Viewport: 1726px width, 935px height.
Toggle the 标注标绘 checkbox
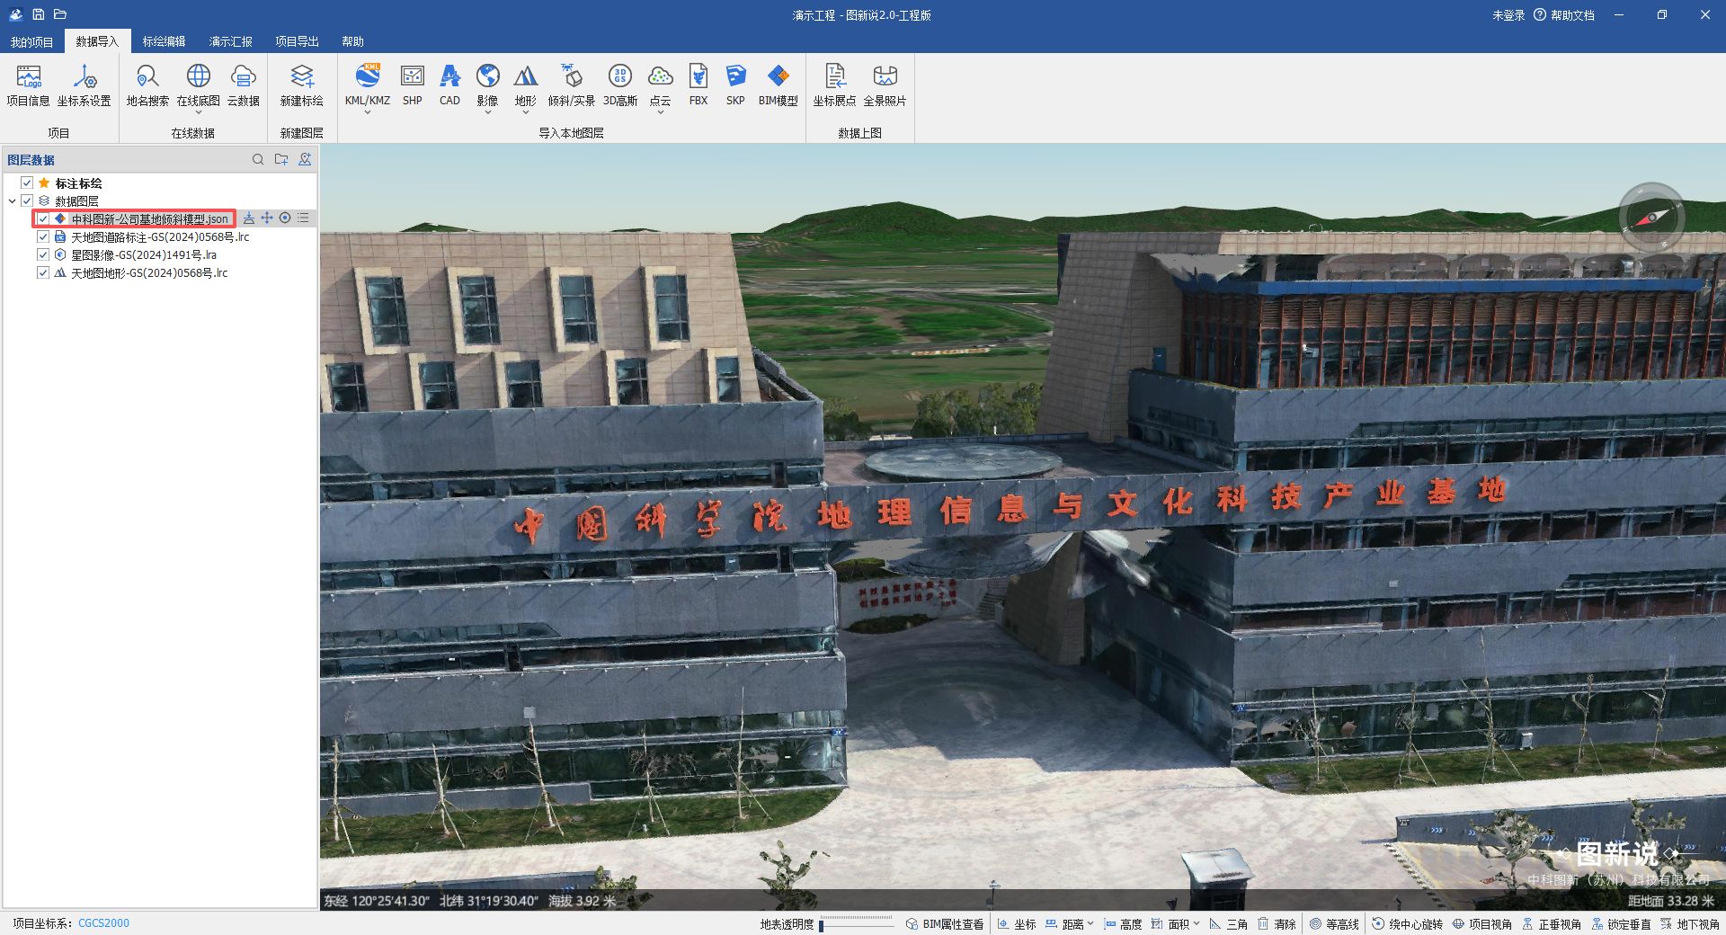[x=27, y=183]
